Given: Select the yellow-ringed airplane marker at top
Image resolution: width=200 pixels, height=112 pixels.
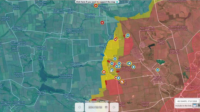Looking at the screenshot, I should (96, 6).
